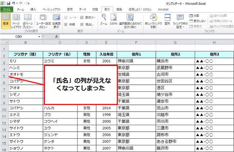
Task: Open ページレイアウト view
Action: 16,21
